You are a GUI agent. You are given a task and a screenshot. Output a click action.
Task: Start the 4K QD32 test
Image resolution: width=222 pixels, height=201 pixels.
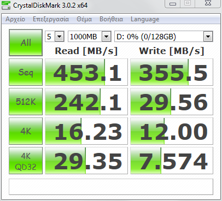click(26, 161)
